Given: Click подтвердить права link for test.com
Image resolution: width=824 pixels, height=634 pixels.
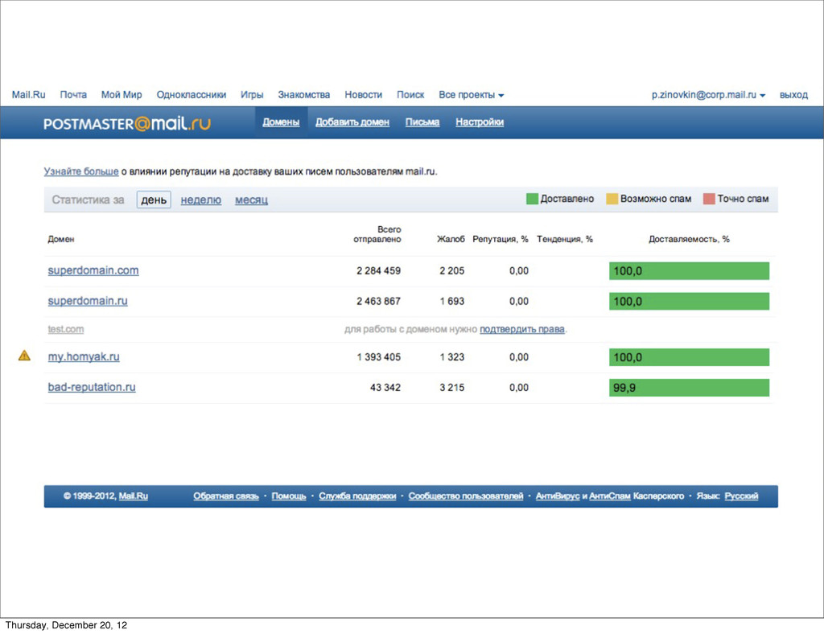Looking at the screenshot, I should point(521,329).
